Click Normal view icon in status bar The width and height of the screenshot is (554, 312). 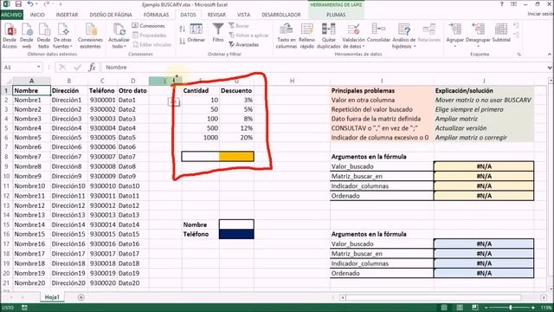pyautogui.click(x=444, y=308)
